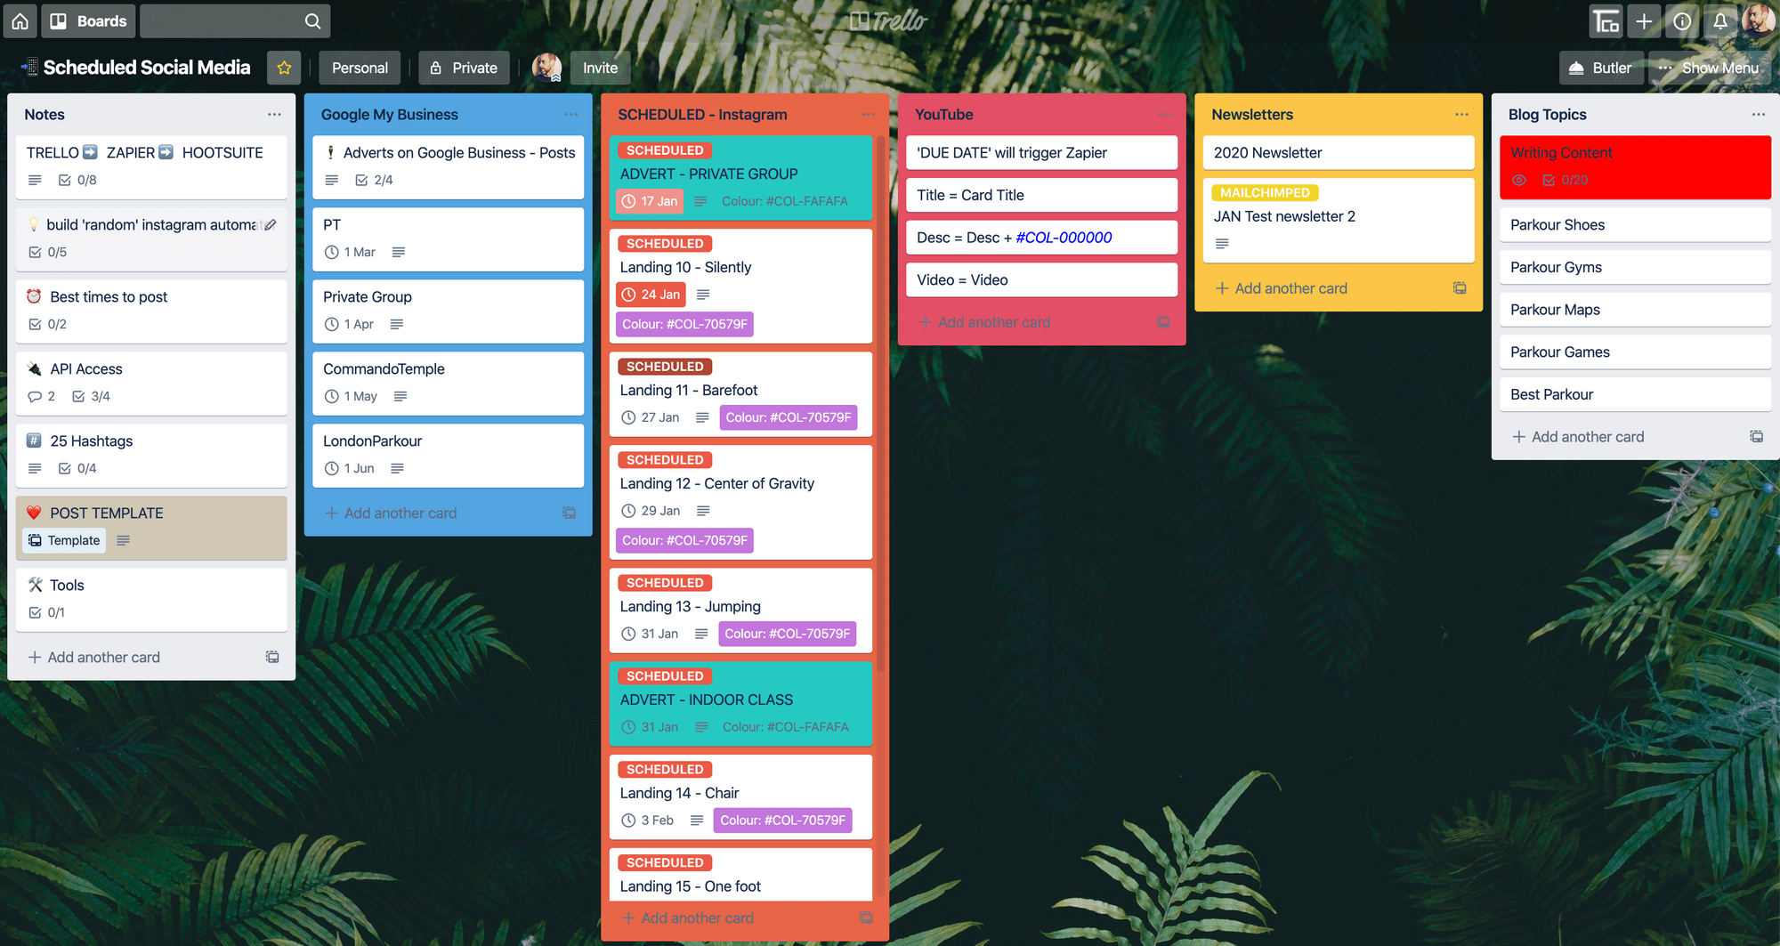Open checklist 2/4 on Adverts on Google Business
1780x946 pixels.
[375, 180]
